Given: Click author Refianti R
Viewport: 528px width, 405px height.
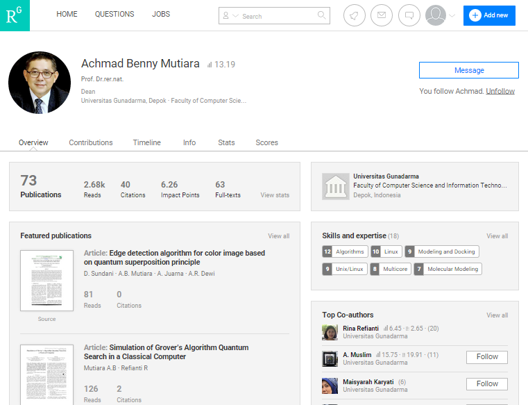Looking at the screenshot, I should coord(135,368).
